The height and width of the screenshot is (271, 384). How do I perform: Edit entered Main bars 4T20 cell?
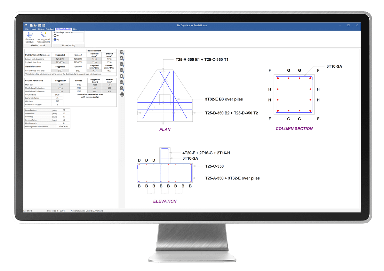(x=78, y=84)
